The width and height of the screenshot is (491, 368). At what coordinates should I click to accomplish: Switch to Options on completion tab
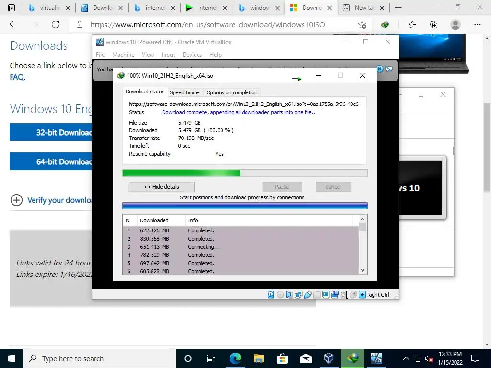[232, 92]
